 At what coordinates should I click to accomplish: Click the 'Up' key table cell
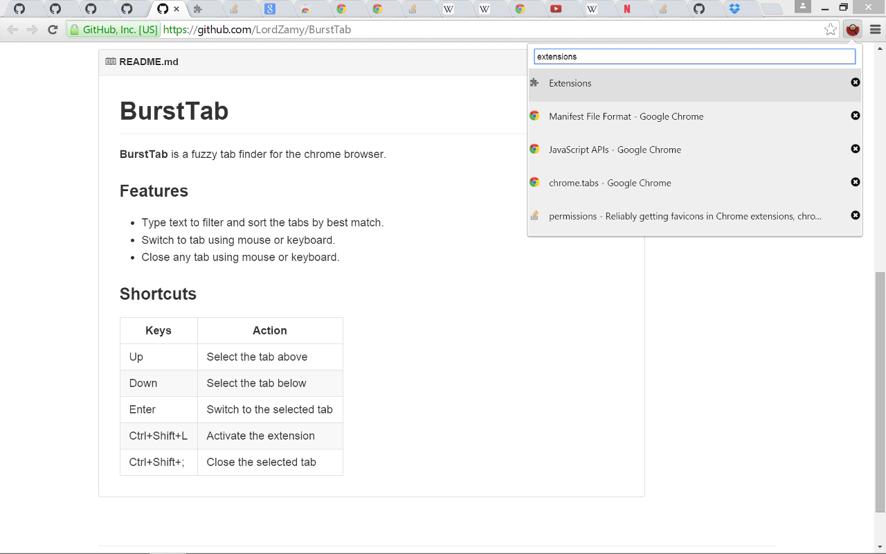(x=159, y=357)
